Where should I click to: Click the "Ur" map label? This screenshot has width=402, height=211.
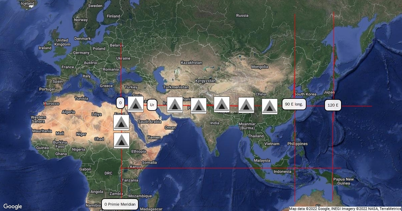click(152, 105)
